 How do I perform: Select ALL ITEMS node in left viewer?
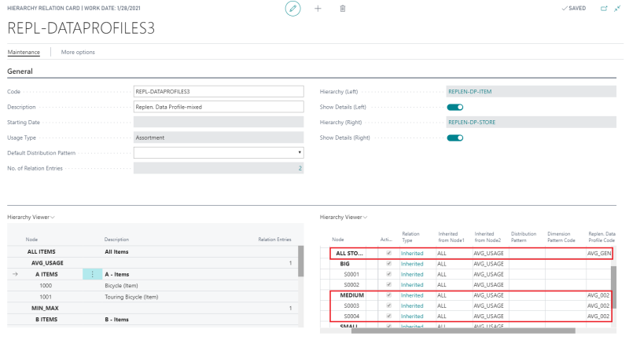42,252
